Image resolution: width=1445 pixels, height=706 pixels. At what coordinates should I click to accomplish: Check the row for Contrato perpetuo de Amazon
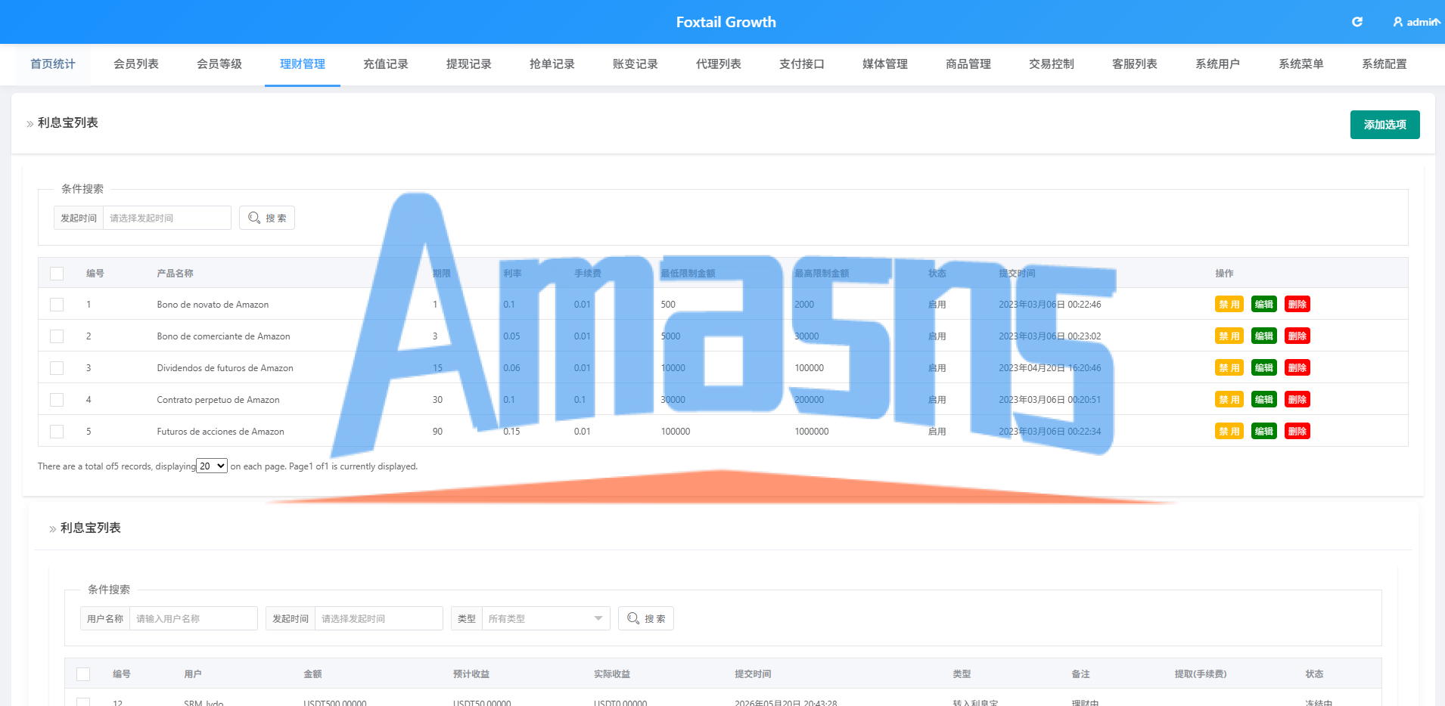[57, 400]
